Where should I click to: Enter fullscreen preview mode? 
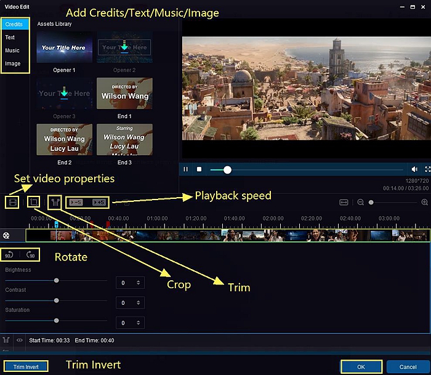point(427,169)
